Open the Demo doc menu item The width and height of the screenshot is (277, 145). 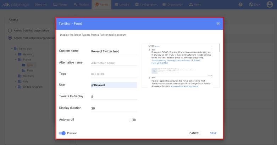point(41,5)
